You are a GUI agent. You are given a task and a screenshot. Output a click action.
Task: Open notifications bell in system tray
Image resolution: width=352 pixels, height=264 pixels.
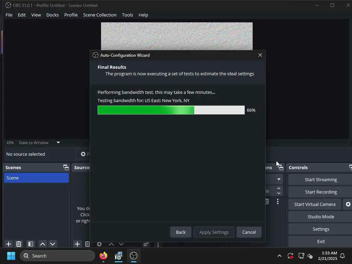coord(343,256)
